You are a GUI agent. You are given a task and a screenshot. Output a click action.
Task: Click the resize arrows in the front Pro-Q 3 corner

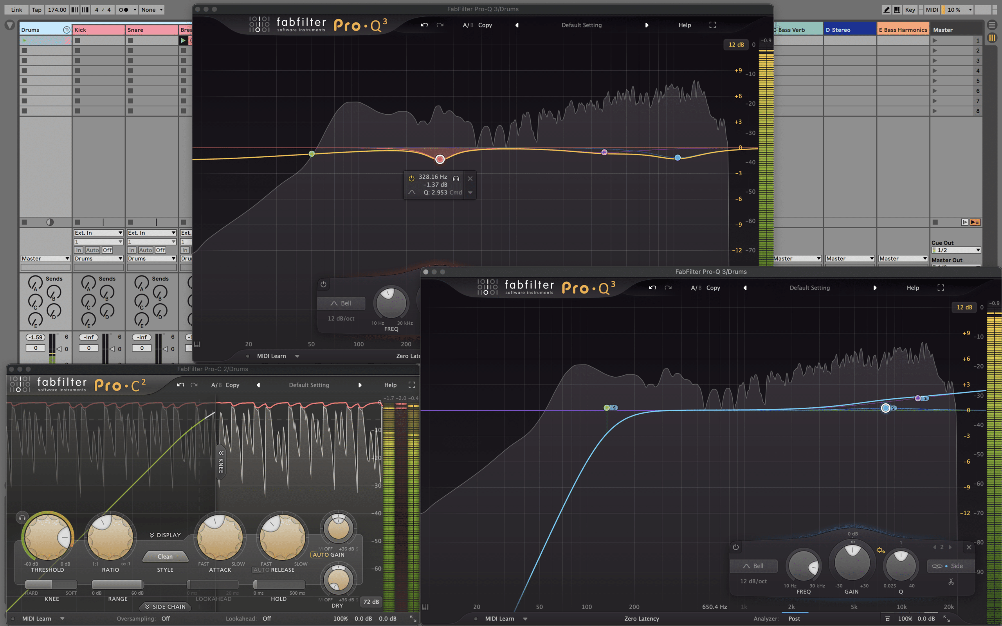946,619
